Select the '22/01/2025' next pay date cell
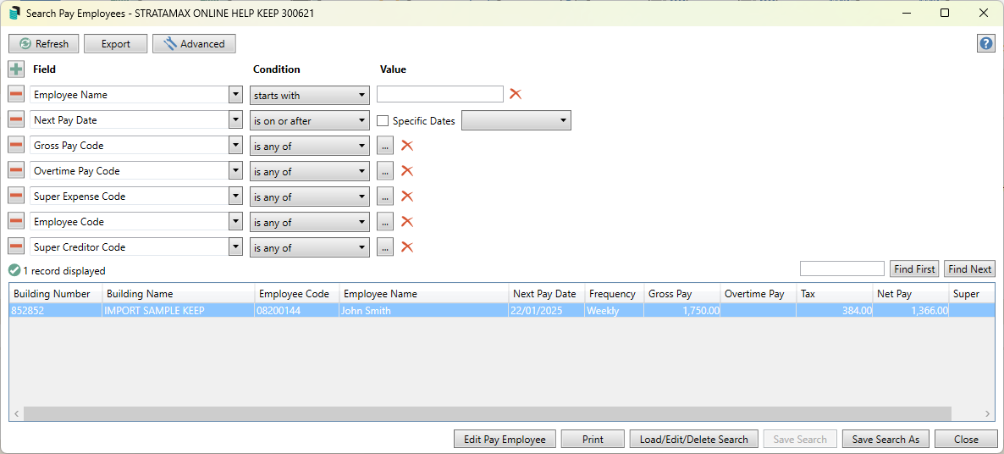 point(547,311)
